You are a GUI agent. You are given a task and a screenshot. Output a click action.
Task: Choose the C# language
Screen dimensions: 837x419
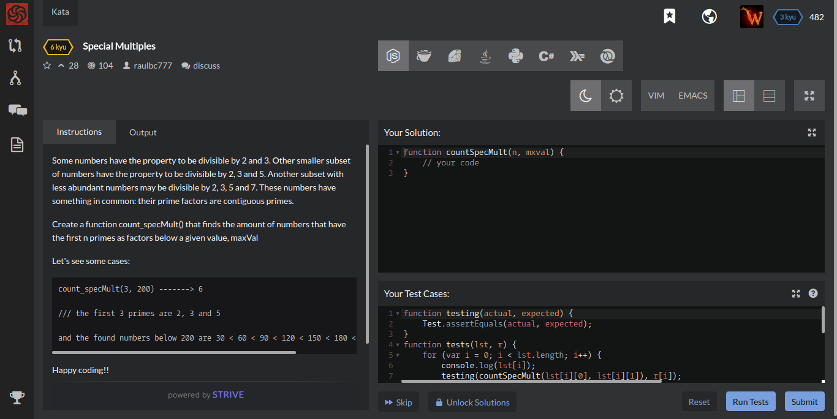click(x=546, y=56)
